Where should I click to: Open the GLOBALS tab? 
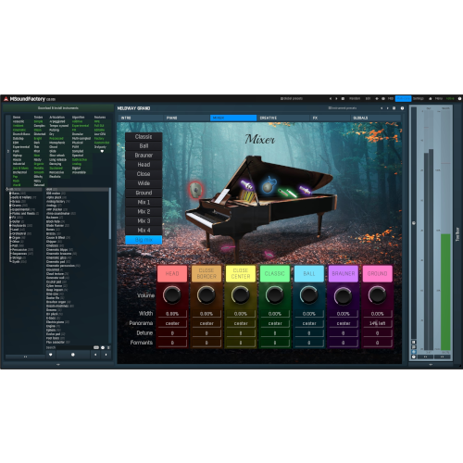pos(376,118)
